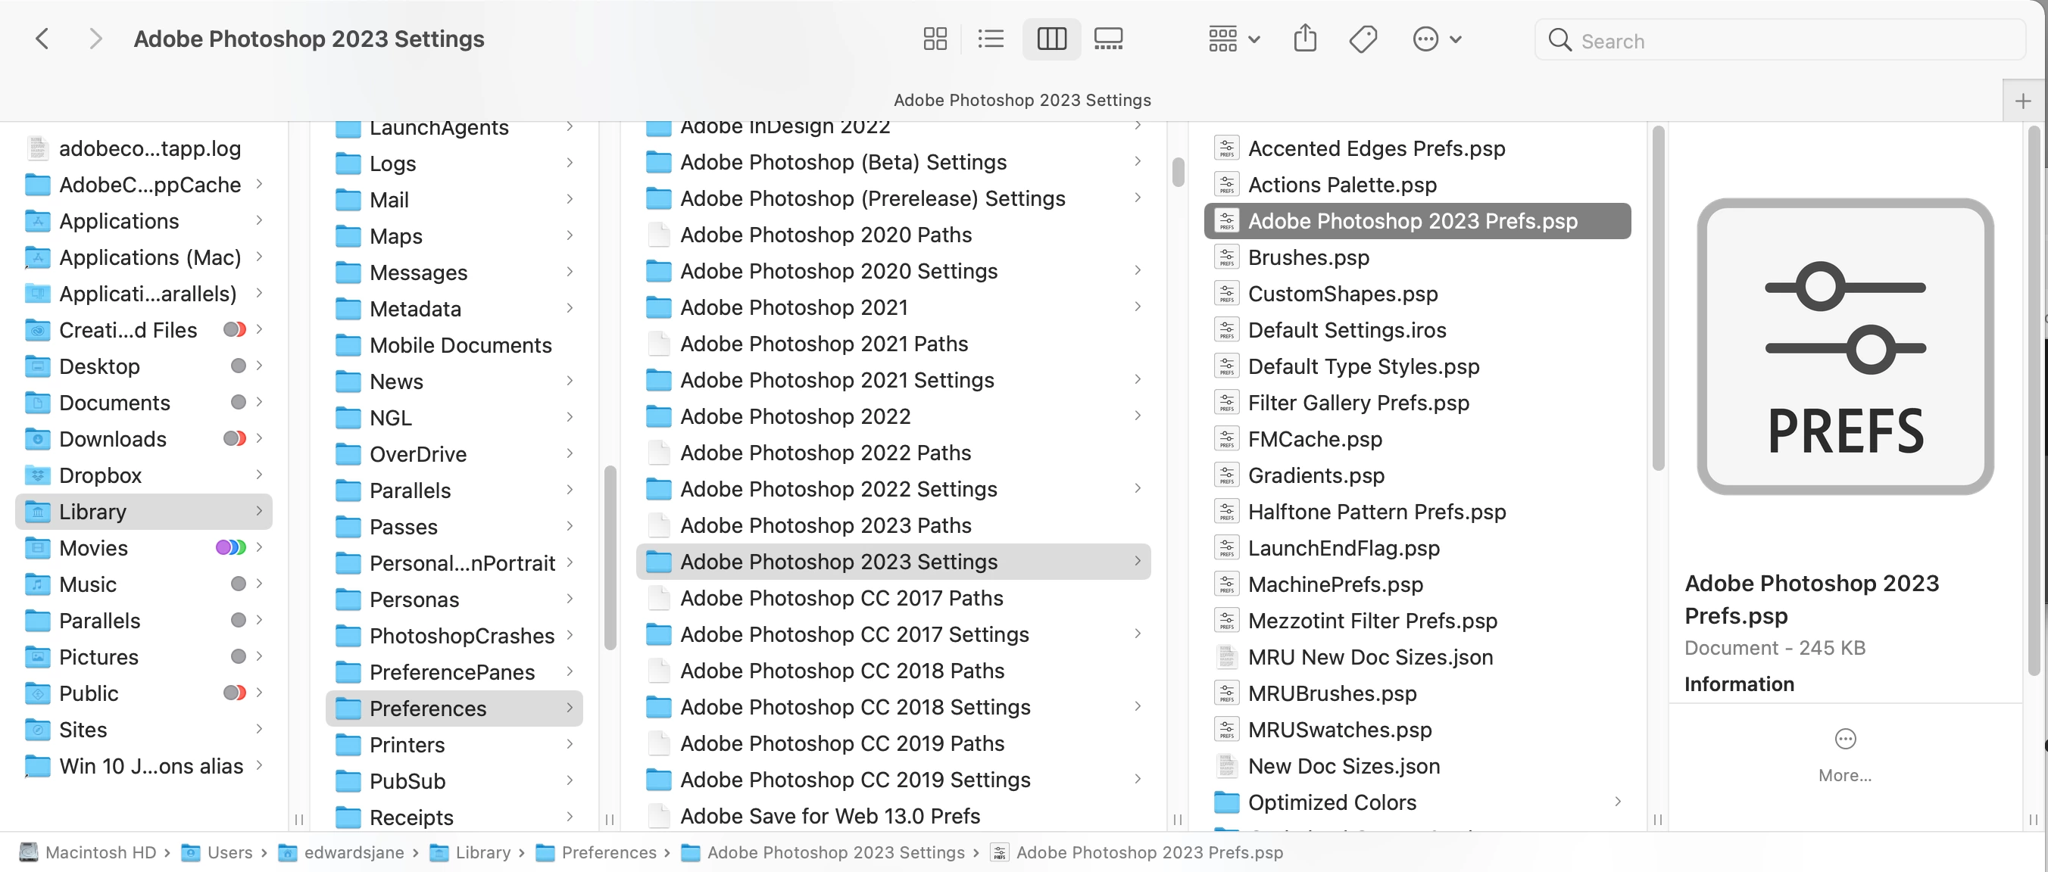Switch to gallery view
The width and height of the screenshot is (2048, 872).
coord(1108,39)
